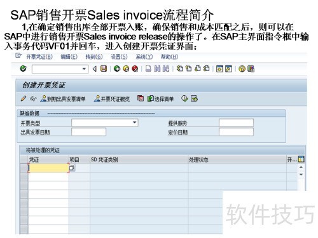Screen dimensions: 318x238
Task: Click the 选择清单 button
Action: pyautogui.click(x=160, y=99)
